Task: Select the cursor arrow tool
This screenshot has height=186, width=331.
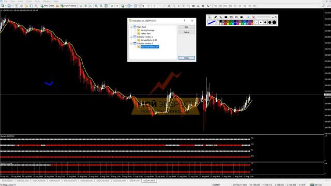Action: [143, 6]
